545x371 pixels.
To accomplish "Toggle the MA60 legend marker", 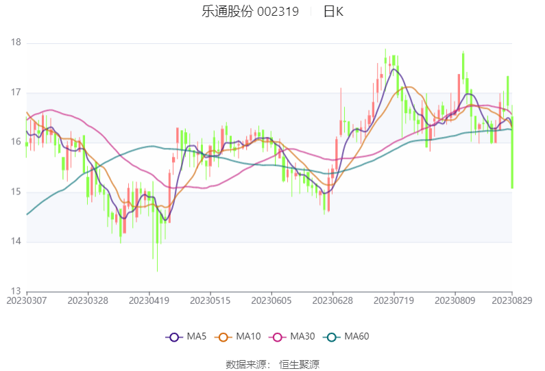I will point(331,337).
